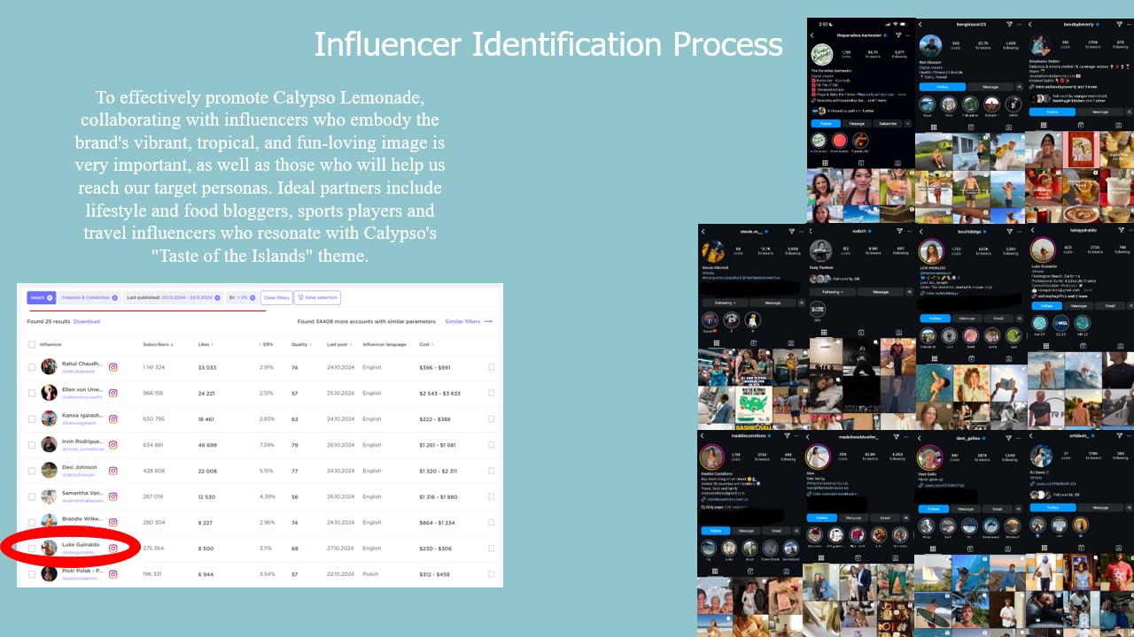Follow lukeguinaldo account
The height and width of the screenshot is (637, 1134).
point(1046,305)
